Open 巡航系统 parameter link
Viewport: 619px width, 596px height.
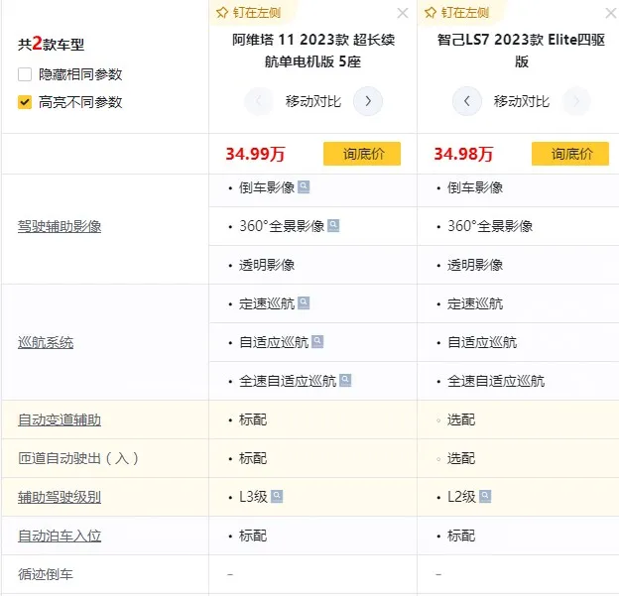click(46, 342)
